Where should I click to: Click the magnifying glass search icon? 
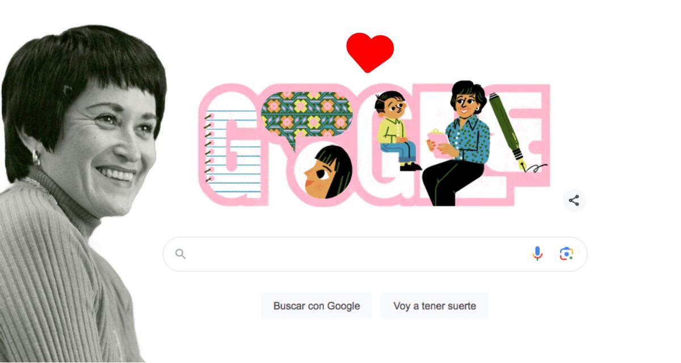point(180,254)
